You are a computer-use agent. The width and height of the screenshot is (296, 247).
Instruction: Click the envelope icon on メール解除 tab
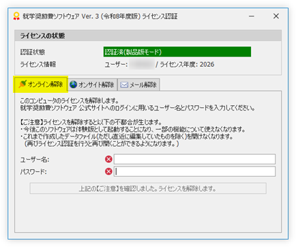[124, 85]
